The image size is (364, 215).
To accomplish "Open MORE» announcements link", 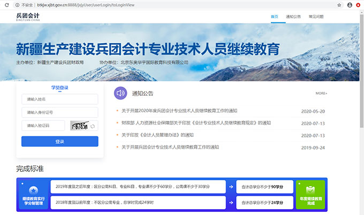I will click(x=321, y=93).
